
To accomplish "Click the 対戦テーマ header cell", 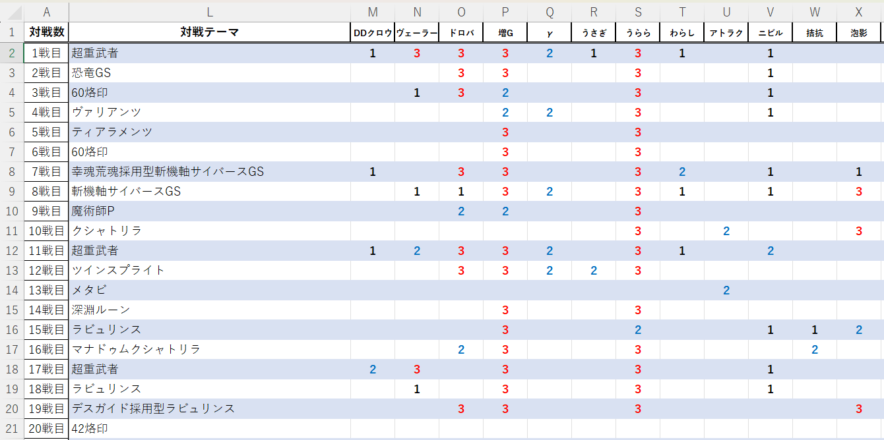I will [x=209, y=32].
